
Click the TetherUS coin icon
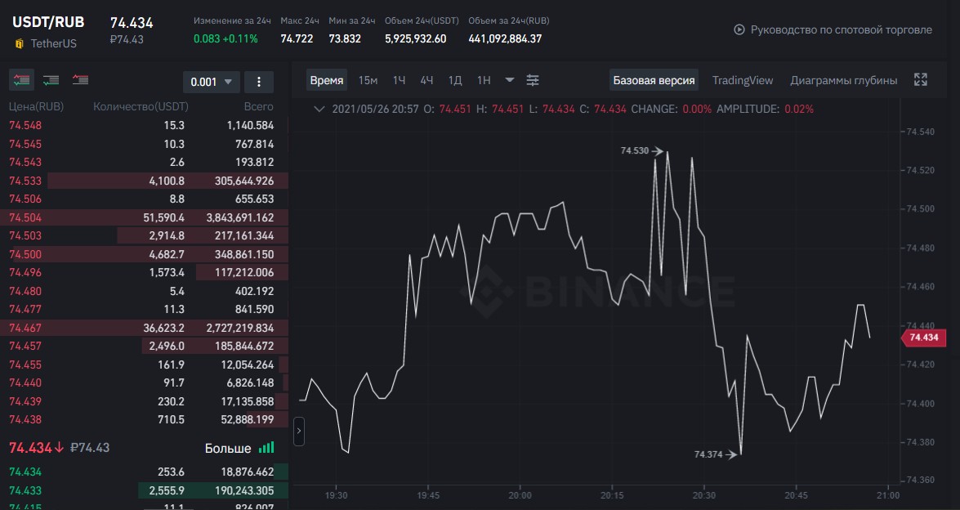click(19, 44)
